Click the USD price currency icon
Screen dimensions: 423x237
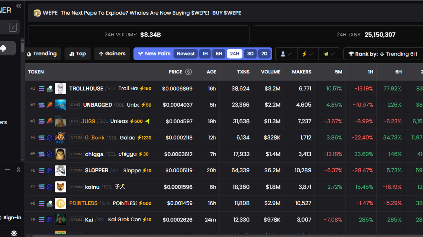(188, 72)
